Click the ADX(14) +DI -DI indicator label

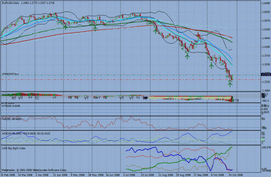point(26,133)
